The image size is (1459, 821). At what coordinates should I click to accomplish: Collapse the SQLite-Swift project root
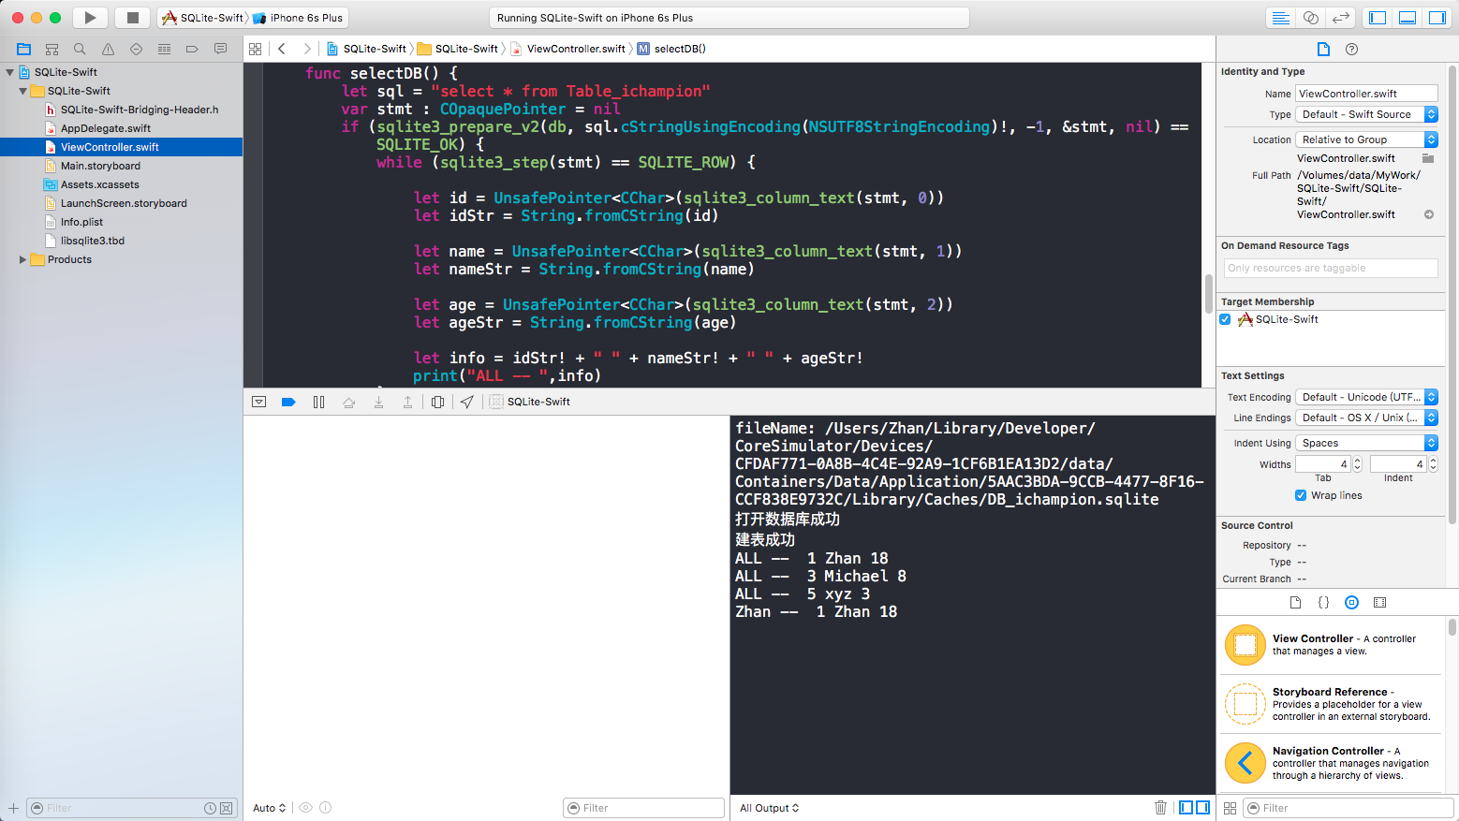10,72
